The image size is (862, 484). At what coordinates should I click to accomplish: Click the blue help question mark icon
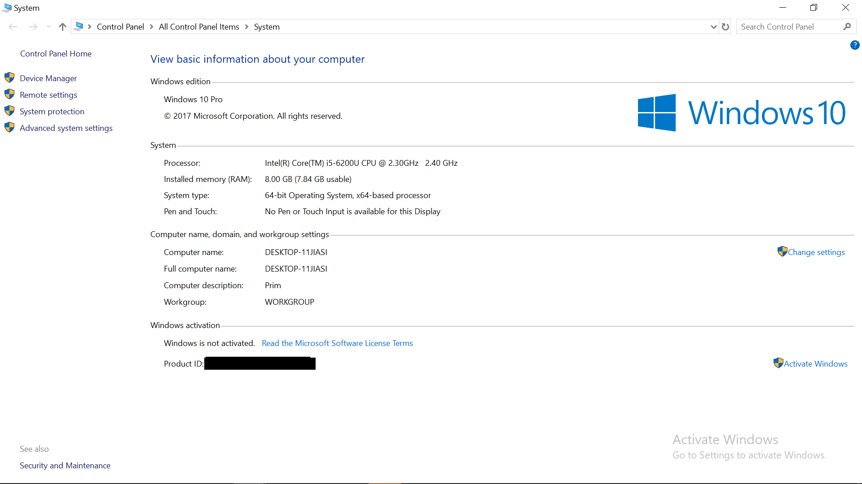tap(854, 45)
